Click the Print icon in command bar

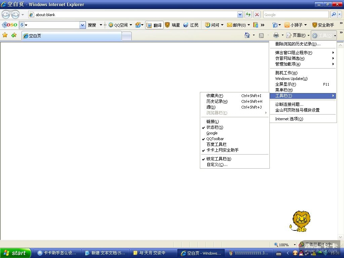click(x=276, y=35)
